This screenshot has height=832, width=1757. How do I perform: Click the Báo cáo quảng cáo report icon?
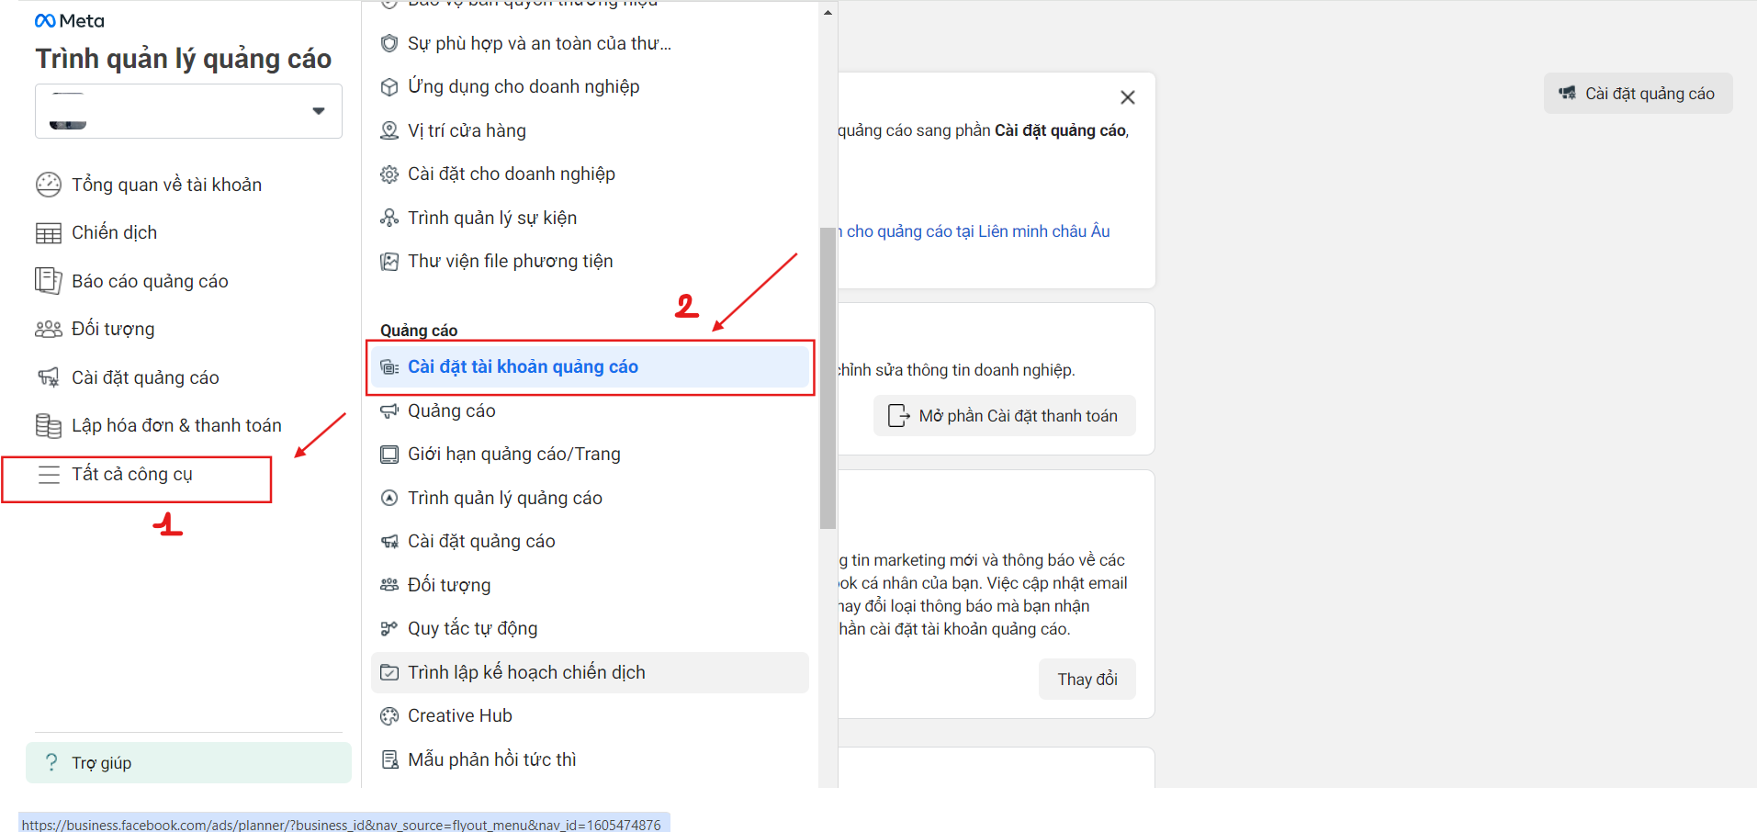49,281
